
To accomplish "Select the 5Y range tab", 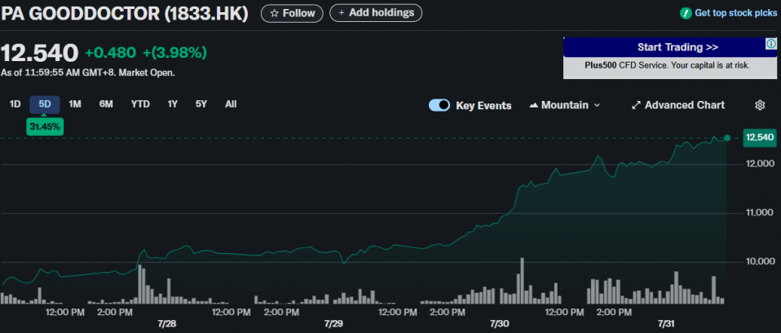I will pos(201,104).
